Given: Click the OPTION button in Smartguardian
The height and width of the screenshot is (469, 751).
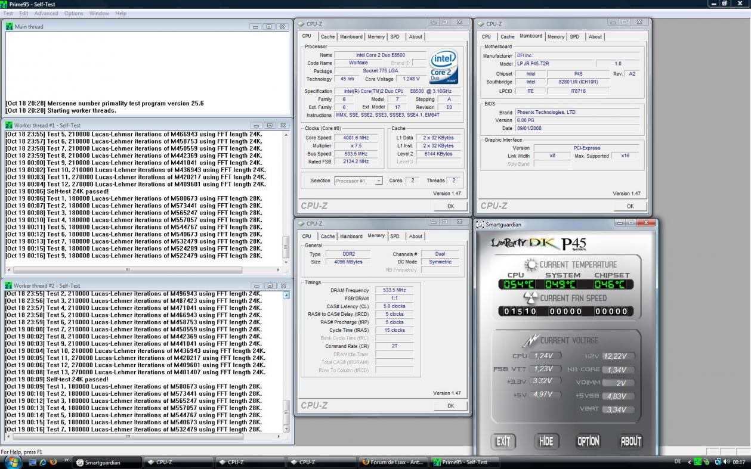Looking at the screenshot, I should coord(588,442).
